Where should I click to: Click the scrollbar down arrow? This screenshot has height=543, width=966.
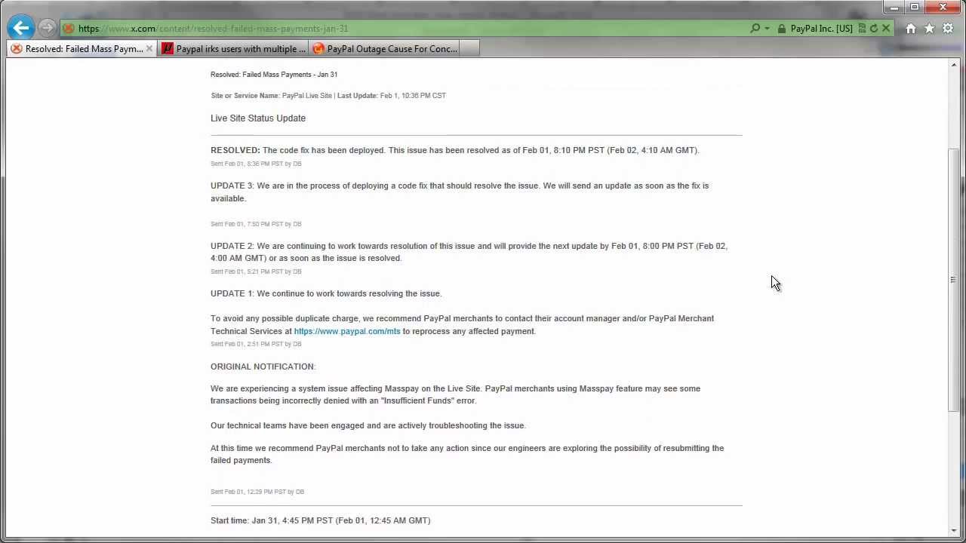point(954,531)
